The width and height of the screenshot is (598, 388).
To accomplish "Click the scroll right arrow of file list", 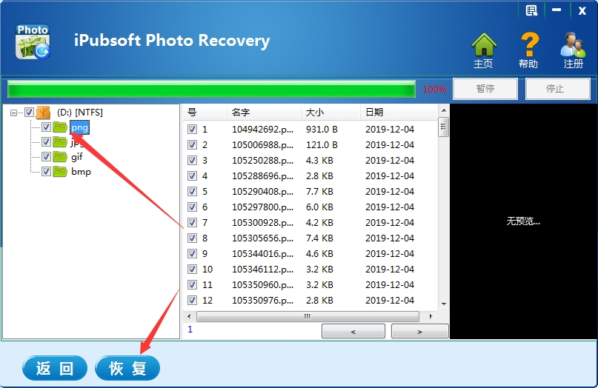I will (x=431, y=316).
